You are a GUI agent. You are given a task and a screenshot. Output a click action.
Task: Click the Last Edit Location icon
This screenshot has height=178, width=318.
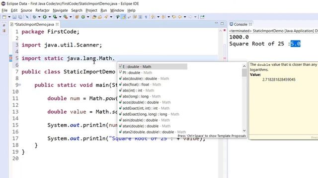click(x=174, y=17)
